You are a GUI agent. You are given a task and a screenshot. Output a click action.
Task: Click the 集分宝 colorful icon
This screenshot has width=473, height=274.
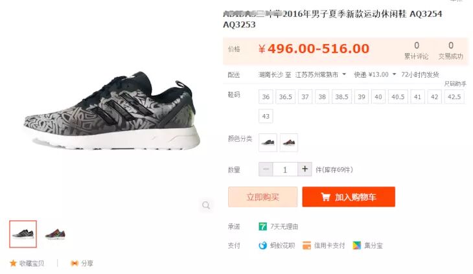(356, 245)
